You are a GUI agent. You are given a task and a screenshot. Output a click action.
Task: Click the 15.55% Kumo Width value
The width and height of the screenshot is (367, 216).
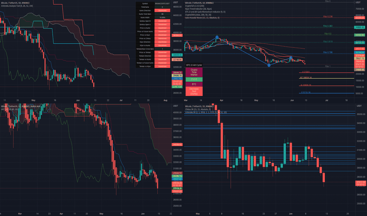[x=162, y=18]
